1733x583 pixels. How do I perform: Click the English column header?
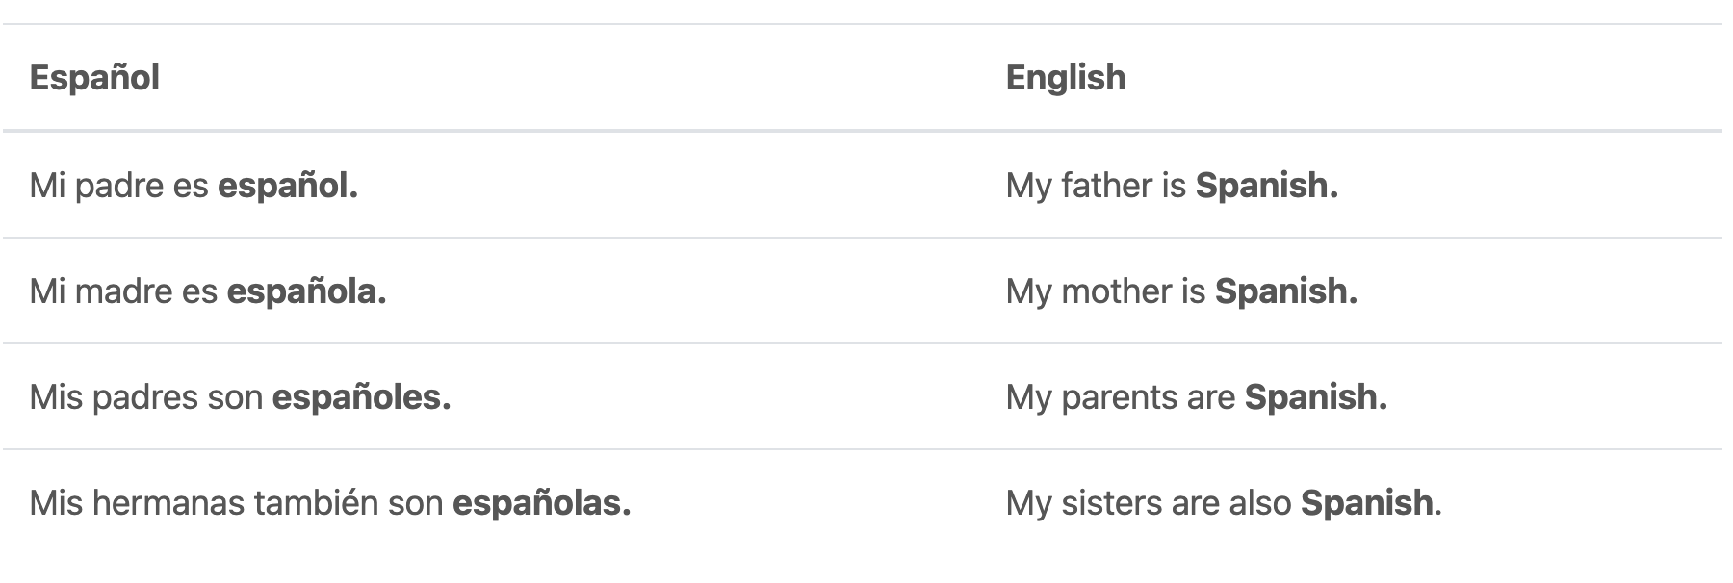(1065, 78)
